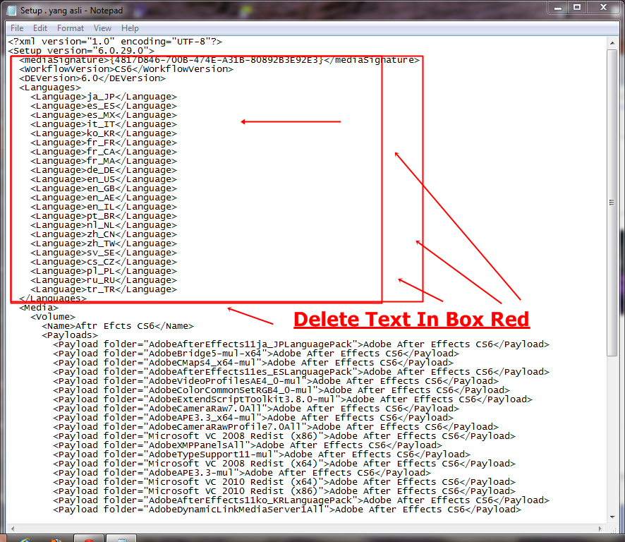Click the vertical scrollbar down arrow
Image resolution: width=625 pixels, height=542 pixels.
(612, 517)
